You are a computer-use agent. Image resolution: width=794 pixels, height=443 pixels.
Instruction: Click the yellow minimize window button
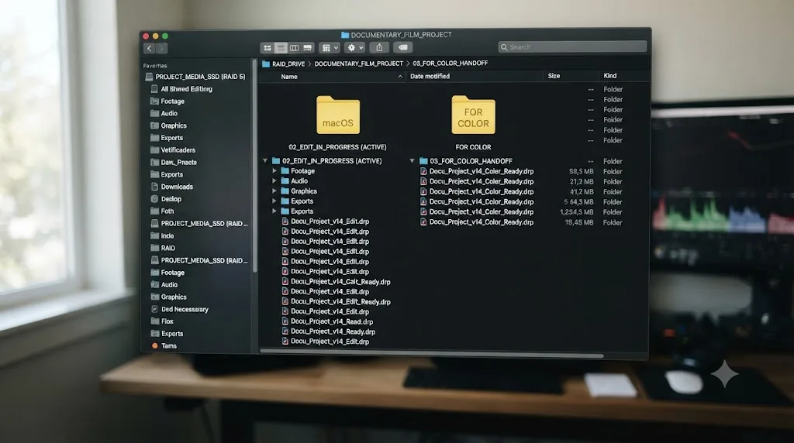pyautogui.click(x=155, y=36)
